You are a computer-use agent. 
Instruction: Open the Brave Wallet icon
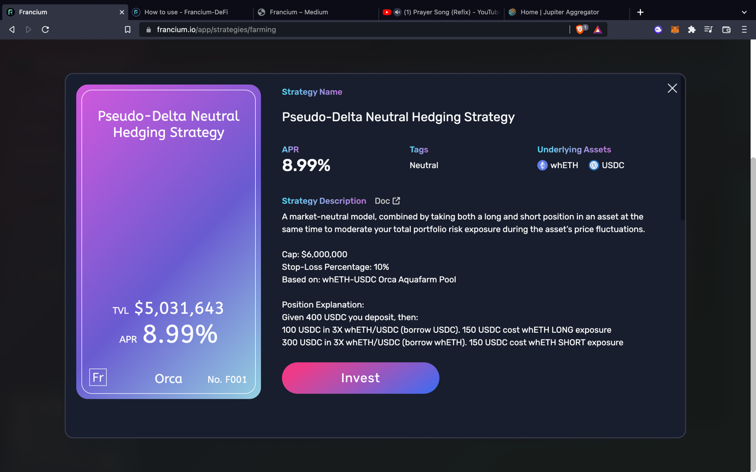(x=726, y=30)
